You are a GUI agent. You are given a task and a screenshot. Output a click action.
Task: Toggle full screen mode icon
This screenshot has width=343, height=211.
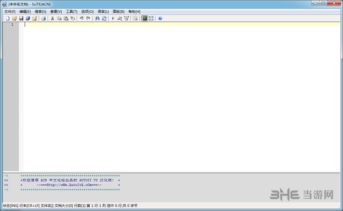pos(151,19)
